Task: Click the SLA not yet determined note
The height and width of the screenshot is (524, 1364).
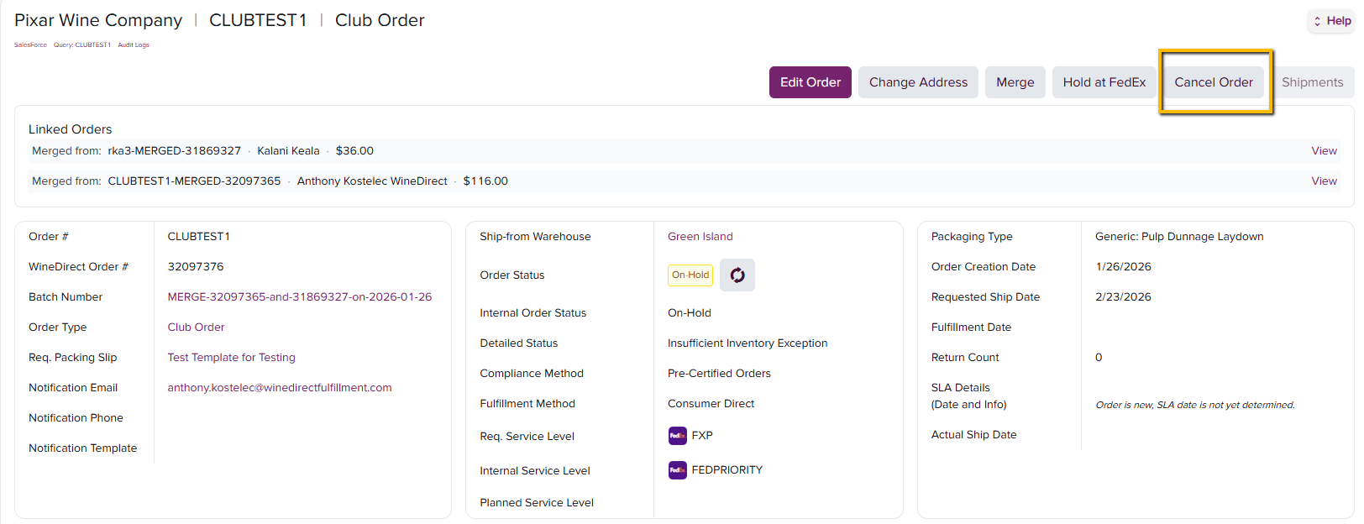Action: coord(1195,406)
